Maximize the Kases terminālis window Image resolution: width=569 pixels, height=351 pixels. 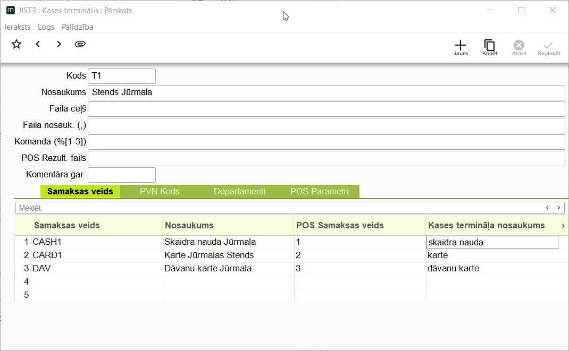coord(521,10)
